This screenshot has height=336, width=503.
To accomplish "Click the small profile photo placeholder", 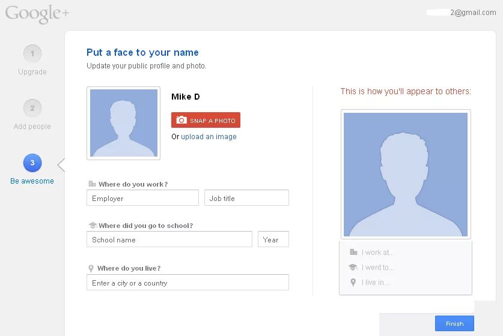I will [x=124, y=123].
